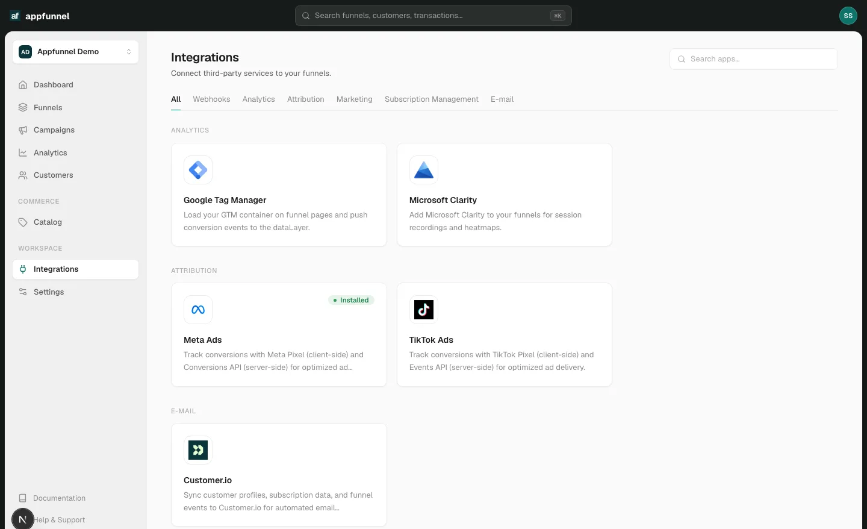
Task: Switch to the Subscription Management tab
Action: (x=432, y=99)
